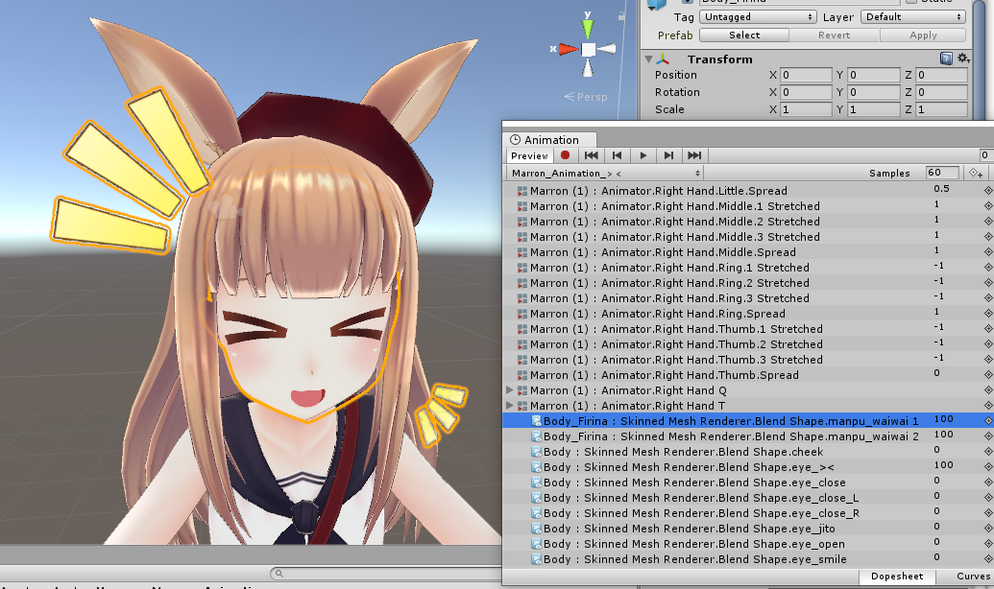
Task: Toggle the Preview mode button
Action: tap(529, 155)
